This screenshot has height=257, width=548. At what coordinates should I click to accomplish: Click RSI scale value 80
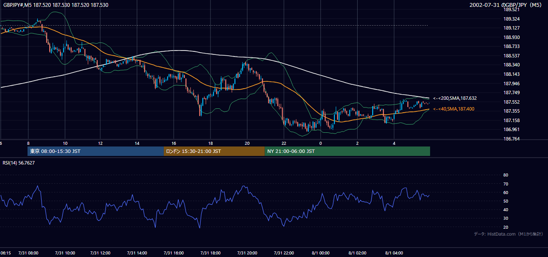pyautogui.click(x=506, y=175)
